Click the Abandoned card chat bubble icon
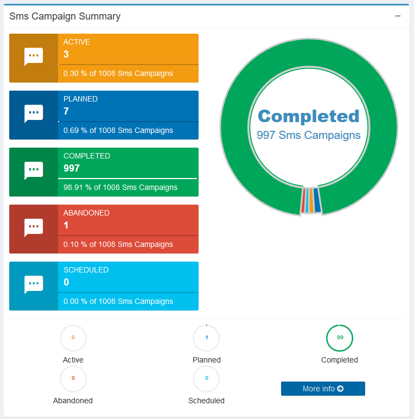Image resolution: width=414 pixels, height=419 pixels. [x=34, y=227]
